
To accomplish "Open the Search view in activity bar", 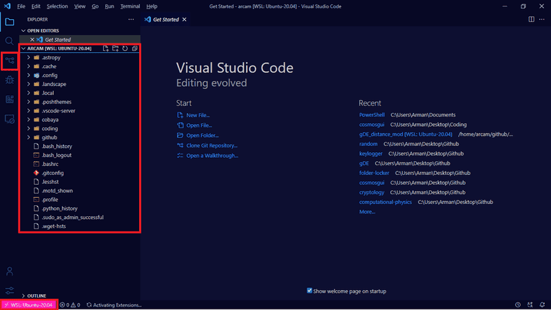I will [x=10, y=41].
